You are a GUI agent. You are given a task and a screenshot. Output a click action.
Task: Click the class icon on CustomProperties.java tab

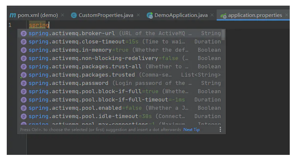tap(74, 15)
